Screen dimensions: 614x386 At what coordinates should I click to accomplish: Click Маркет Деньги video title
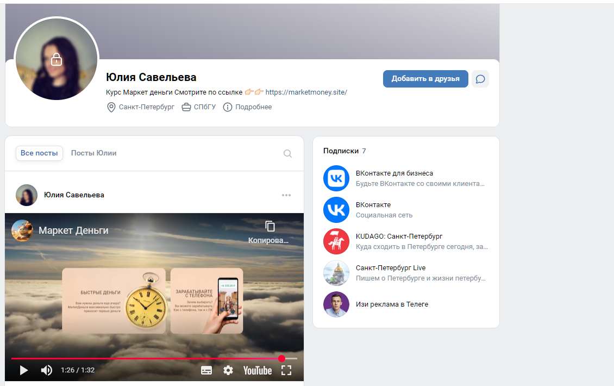(x=73, y=231)
